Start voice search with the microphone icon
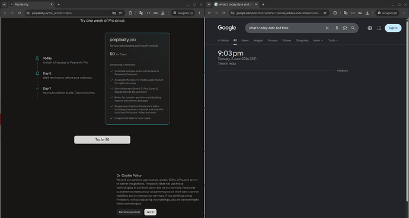Image resolution: width=409 pixels, height=218 pixels. tap(337, 28)
